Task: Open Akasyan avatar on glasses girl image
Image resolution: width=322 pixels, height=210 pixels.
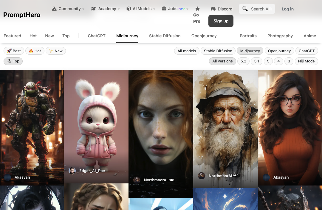Action: 266,177
